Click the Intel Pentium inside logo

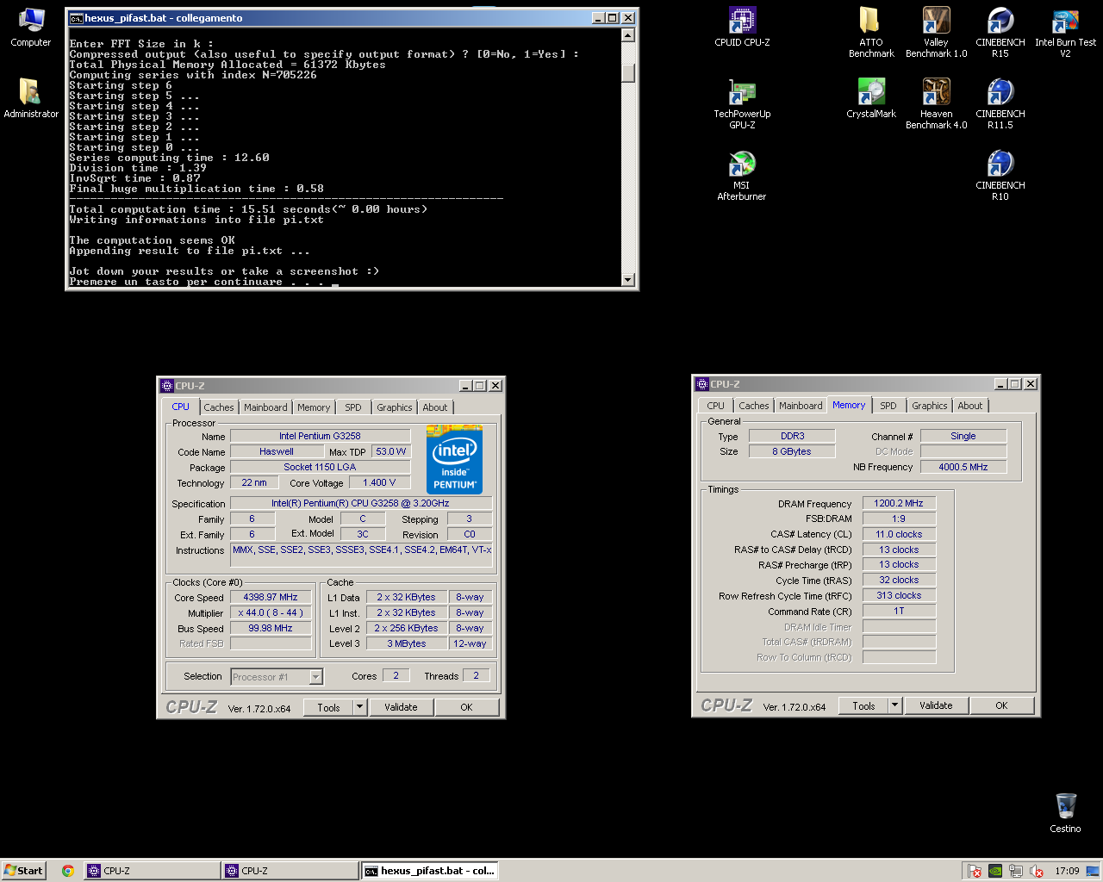454,459
